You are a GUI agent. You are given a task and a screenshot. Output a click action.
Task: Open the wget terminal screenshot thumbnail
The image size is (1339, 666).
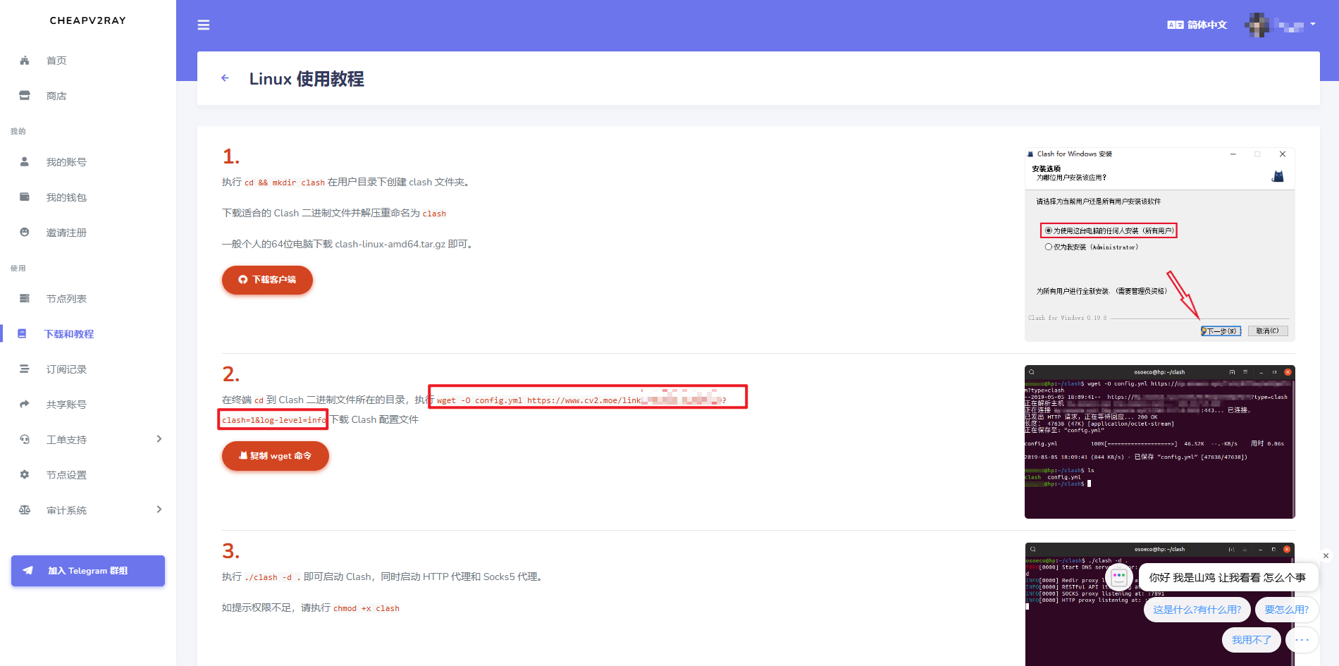click(x=1160, y=442)
